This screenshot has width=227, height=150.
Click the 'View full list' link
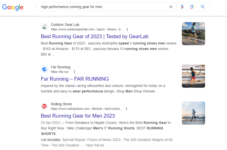coord(95,145)
